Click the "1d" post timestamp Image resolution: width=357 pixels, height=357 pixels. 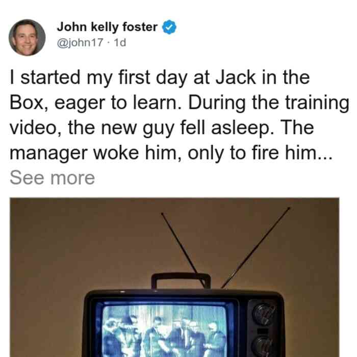coord(120,42)
